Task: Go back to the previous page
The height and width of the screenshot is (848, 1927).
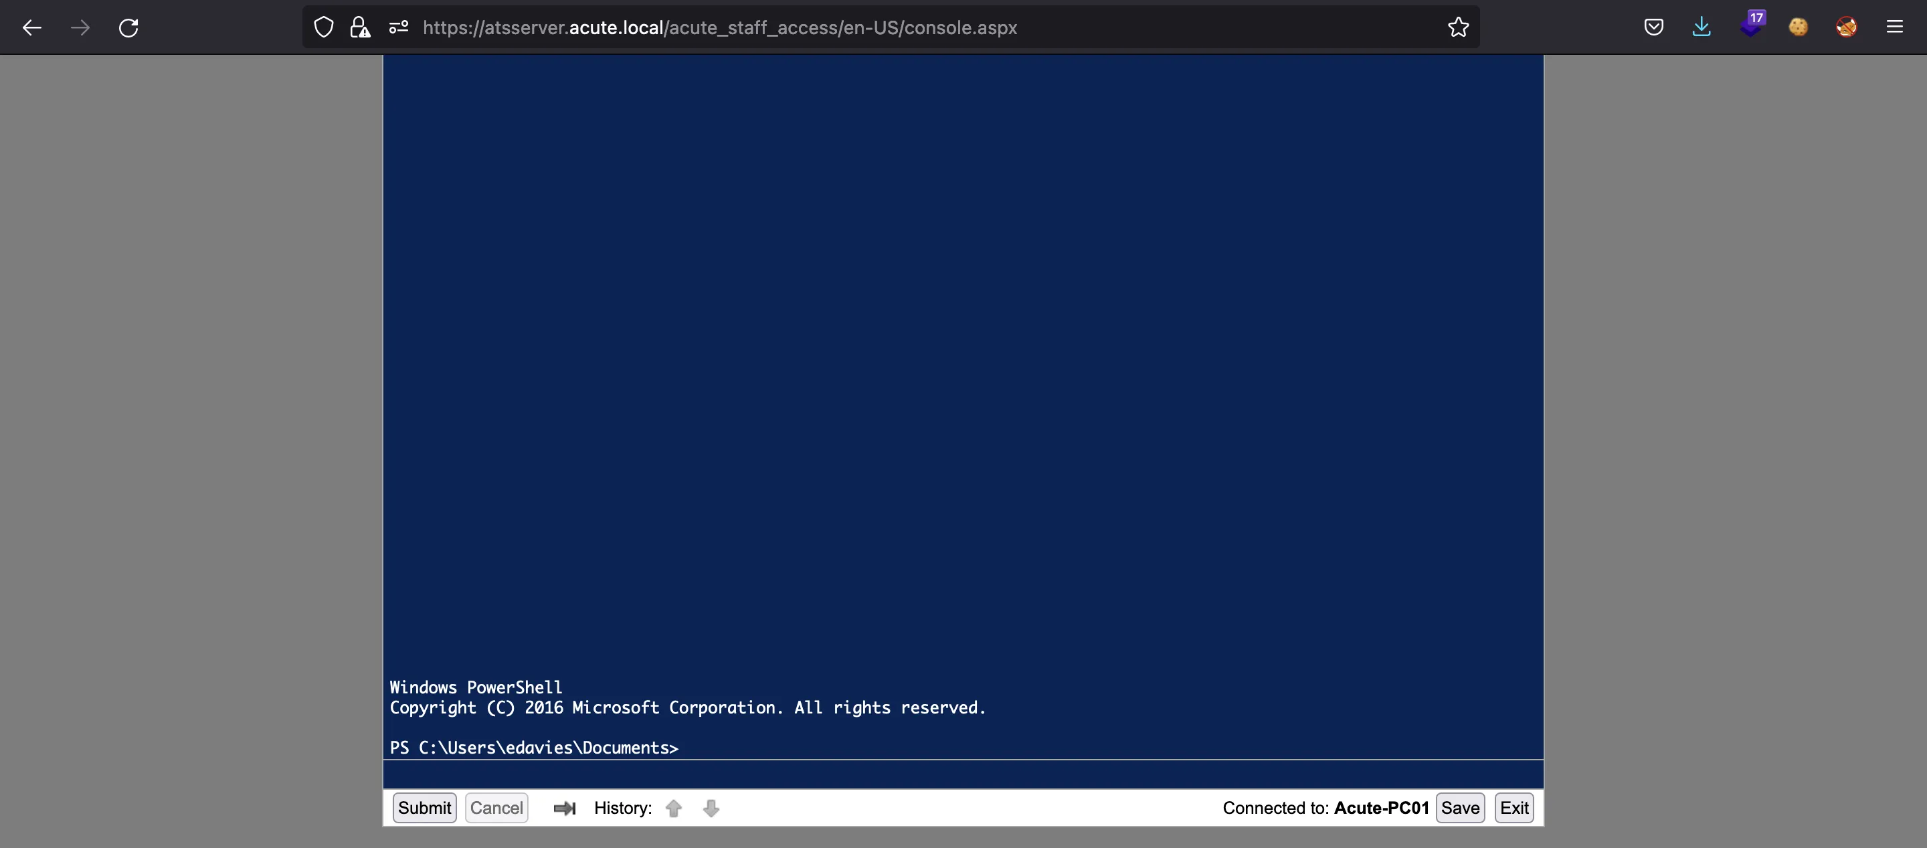Action: [31, 27]
